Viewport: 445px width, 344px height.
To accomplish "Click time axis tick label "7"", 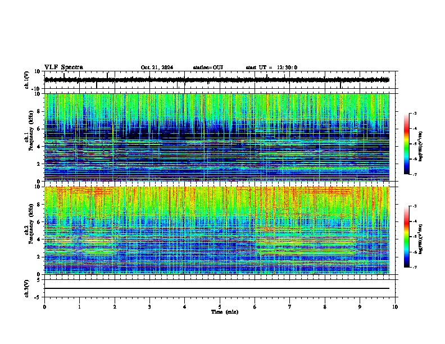I will (x=290, y=307).
